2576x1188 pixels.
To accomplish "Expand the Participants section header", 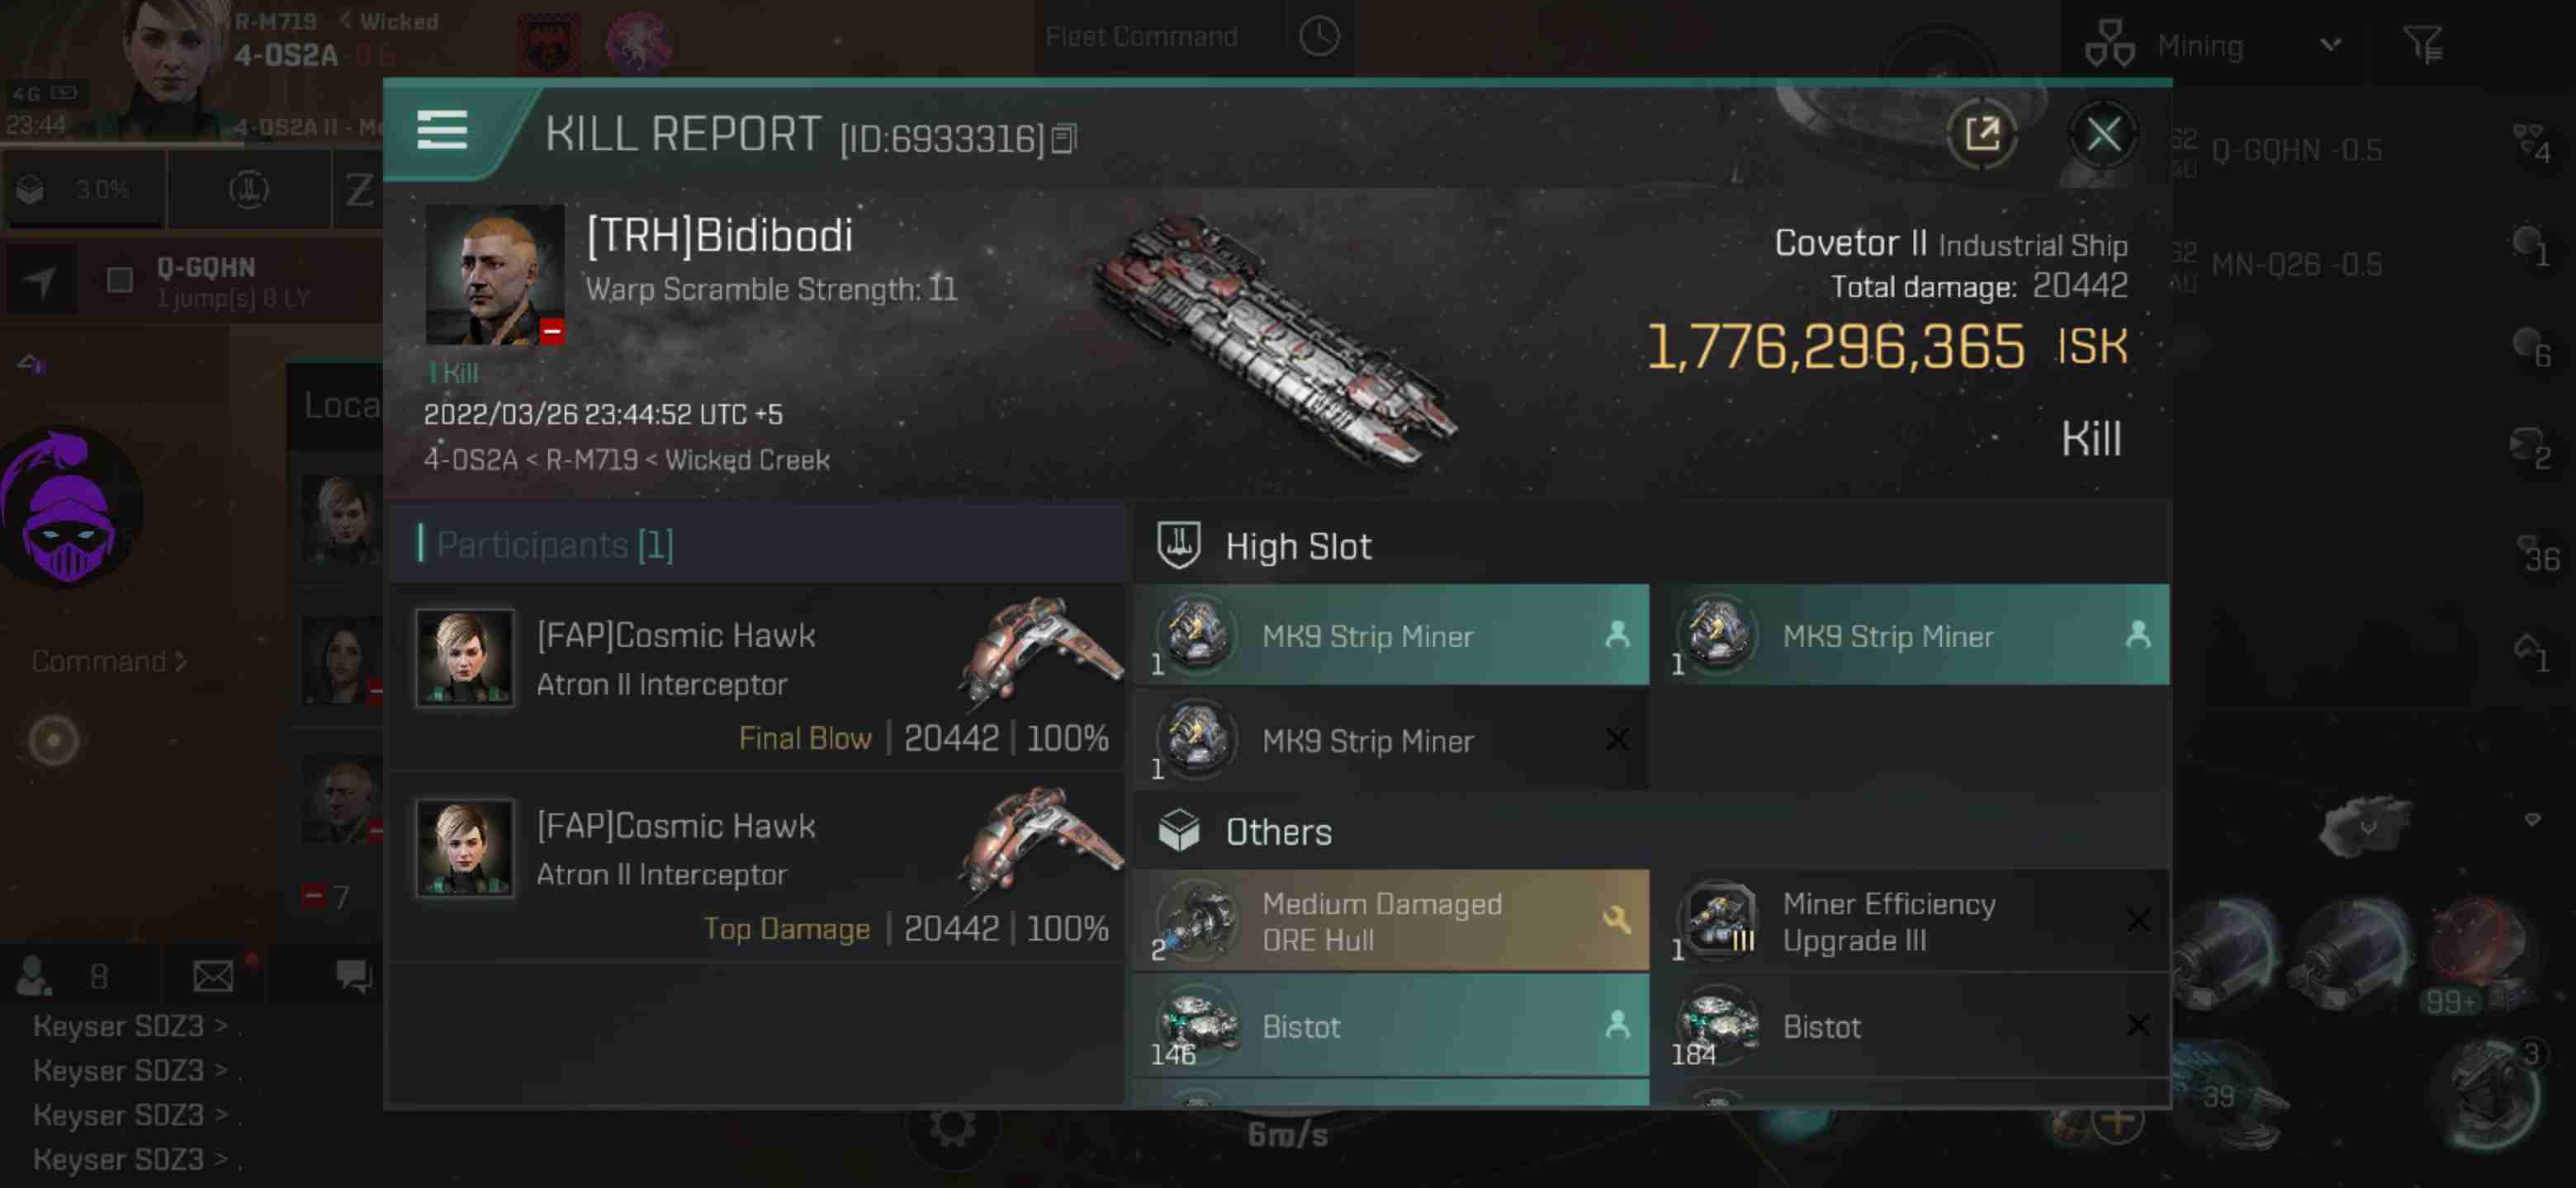I will click(x=551, y=544).
